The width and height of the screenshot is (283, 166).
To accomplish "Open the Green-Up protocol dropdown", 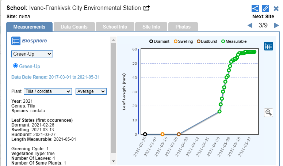I will click(x=32, y=54).
